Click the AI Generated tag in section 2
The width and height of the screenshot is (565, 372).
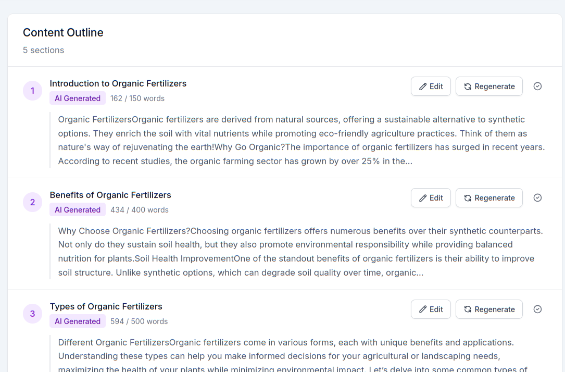78,210
